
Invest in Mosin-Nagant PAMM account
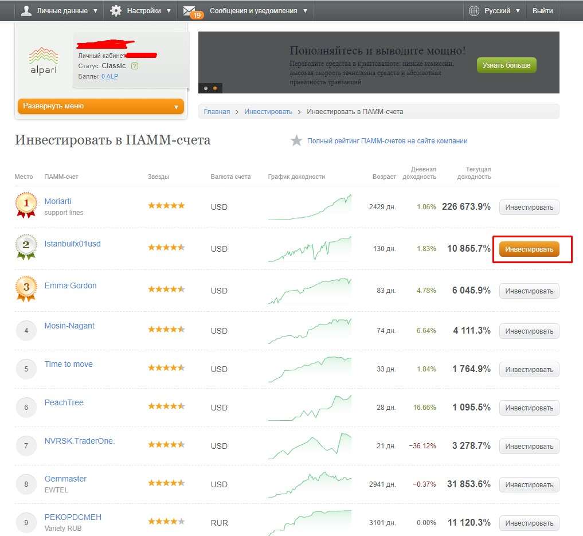coord(529,331)
